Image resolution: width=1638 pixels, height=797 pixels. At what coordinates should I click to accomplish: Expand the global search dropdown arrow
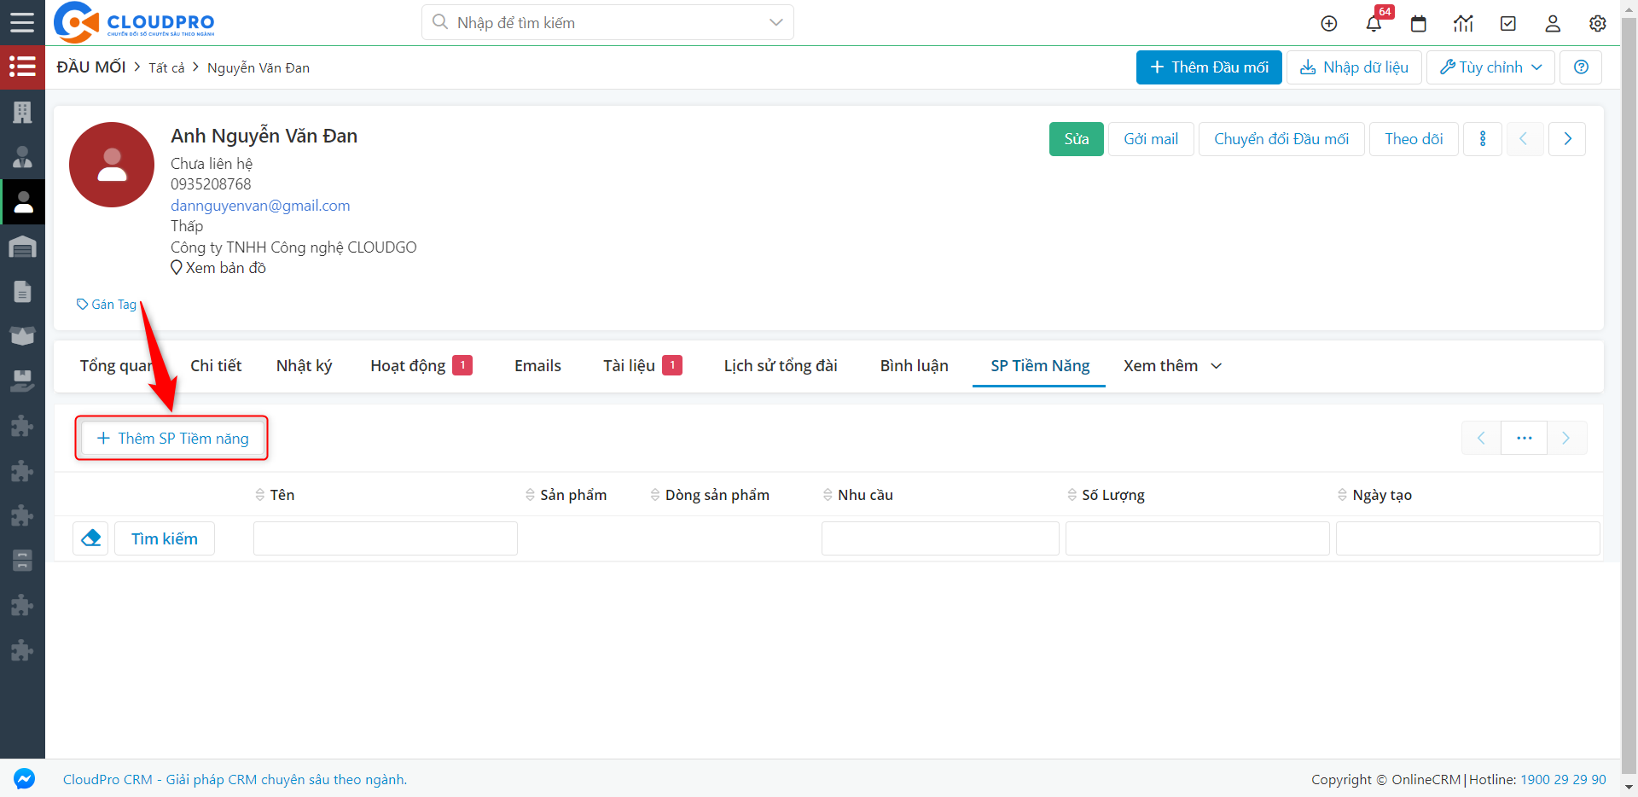[x=775, y=22]
